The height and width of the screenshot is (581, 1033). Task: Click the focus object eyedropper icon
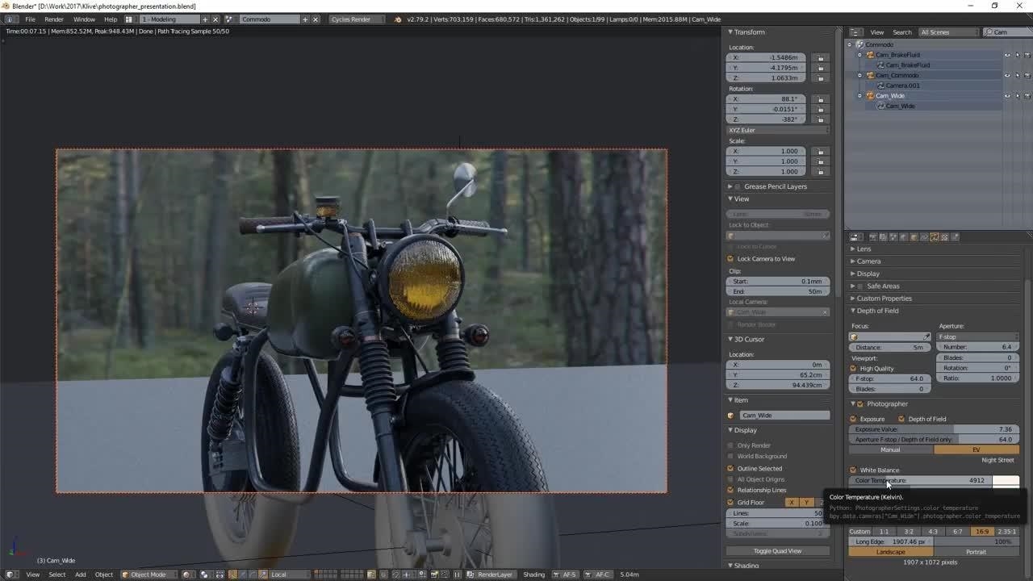926,336
